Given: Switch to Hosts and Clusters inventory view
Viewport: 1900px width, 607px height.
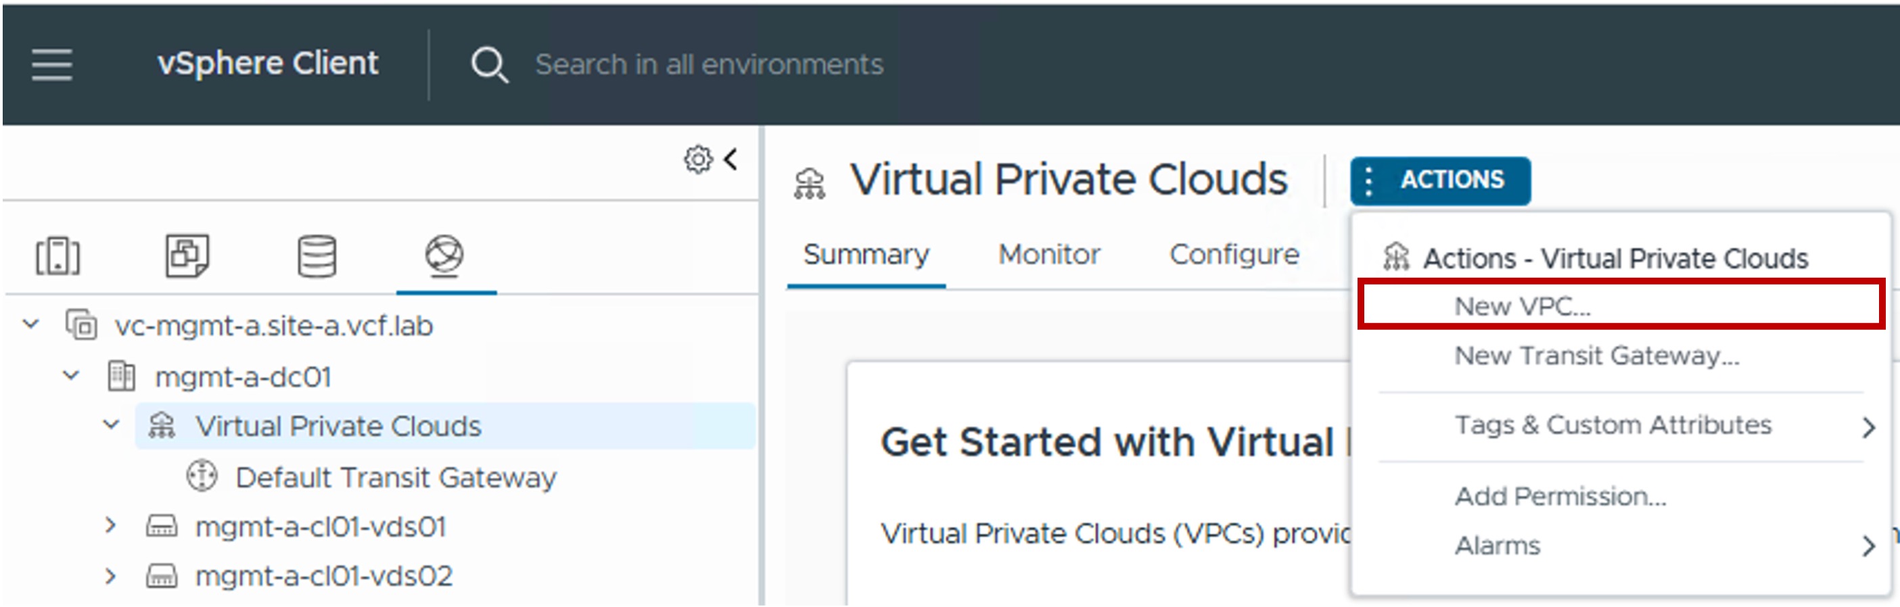Looking at the screenshot, I should [57, 256].
